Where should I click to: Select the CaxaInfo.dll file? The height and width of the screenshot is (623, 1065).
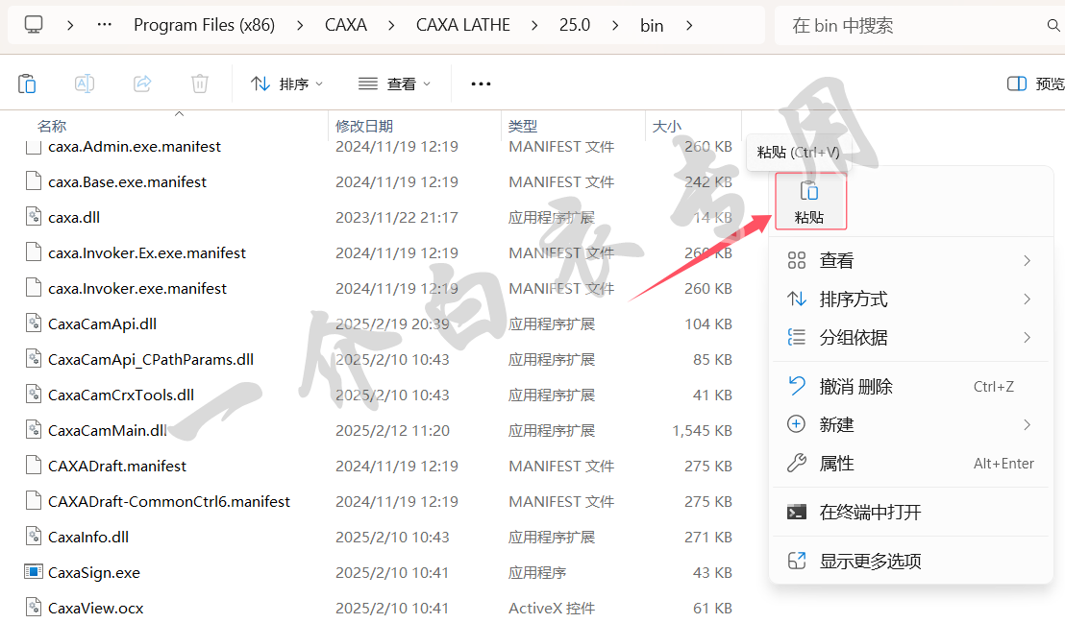88,537
